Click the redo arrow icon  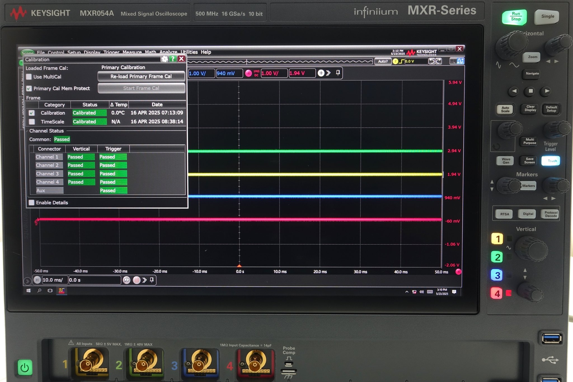click(x=438, y=61)
